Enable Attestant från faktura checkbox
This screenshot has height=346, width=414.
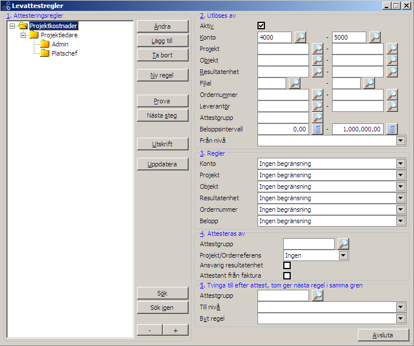pos(287,275)
